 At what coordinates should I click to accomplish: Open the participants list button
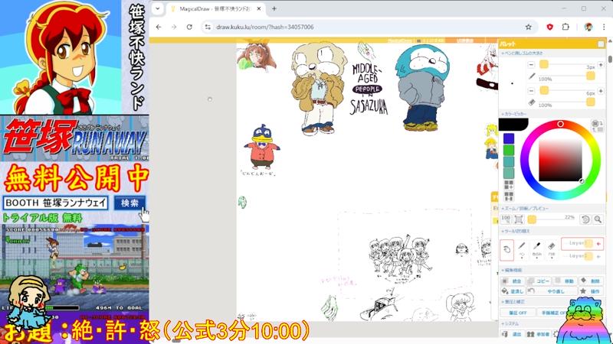[539, 334]
